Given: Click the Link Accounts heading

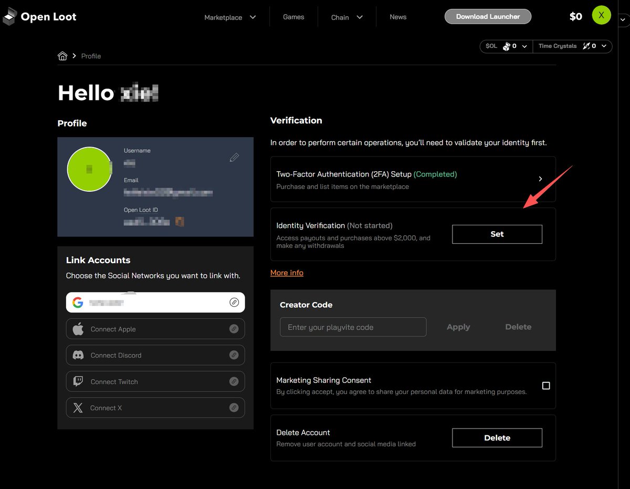Looking at the screenshot, I should point(98,260).
